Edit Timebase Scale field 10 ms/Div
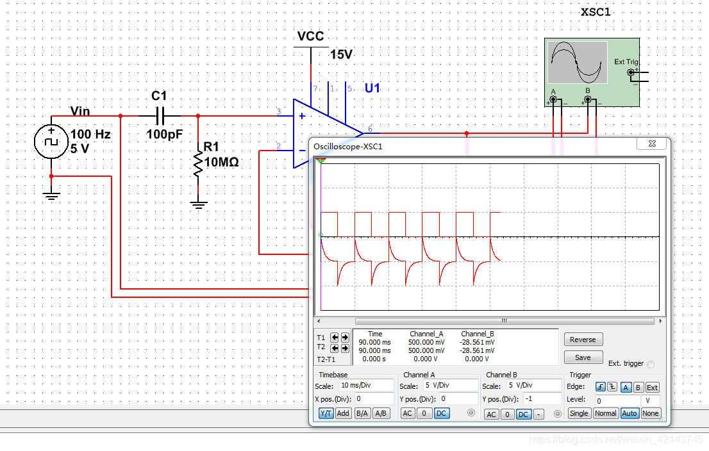The width and height of the screenshot is (709, 451). pos(366,386)
